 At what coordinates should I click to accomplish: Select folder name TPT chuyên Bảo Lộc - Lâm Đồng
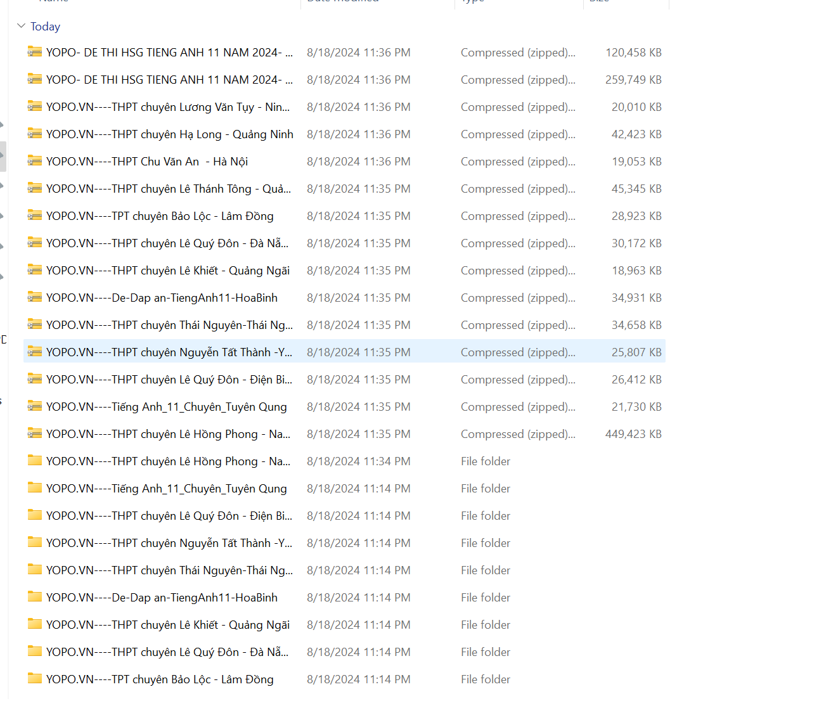coord(160,679)
